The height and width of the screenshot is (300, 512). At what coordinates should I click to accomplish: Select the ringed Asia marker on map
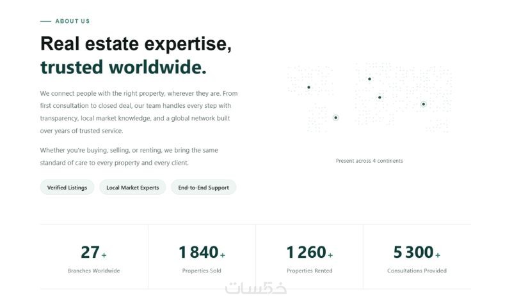point(423,104)
